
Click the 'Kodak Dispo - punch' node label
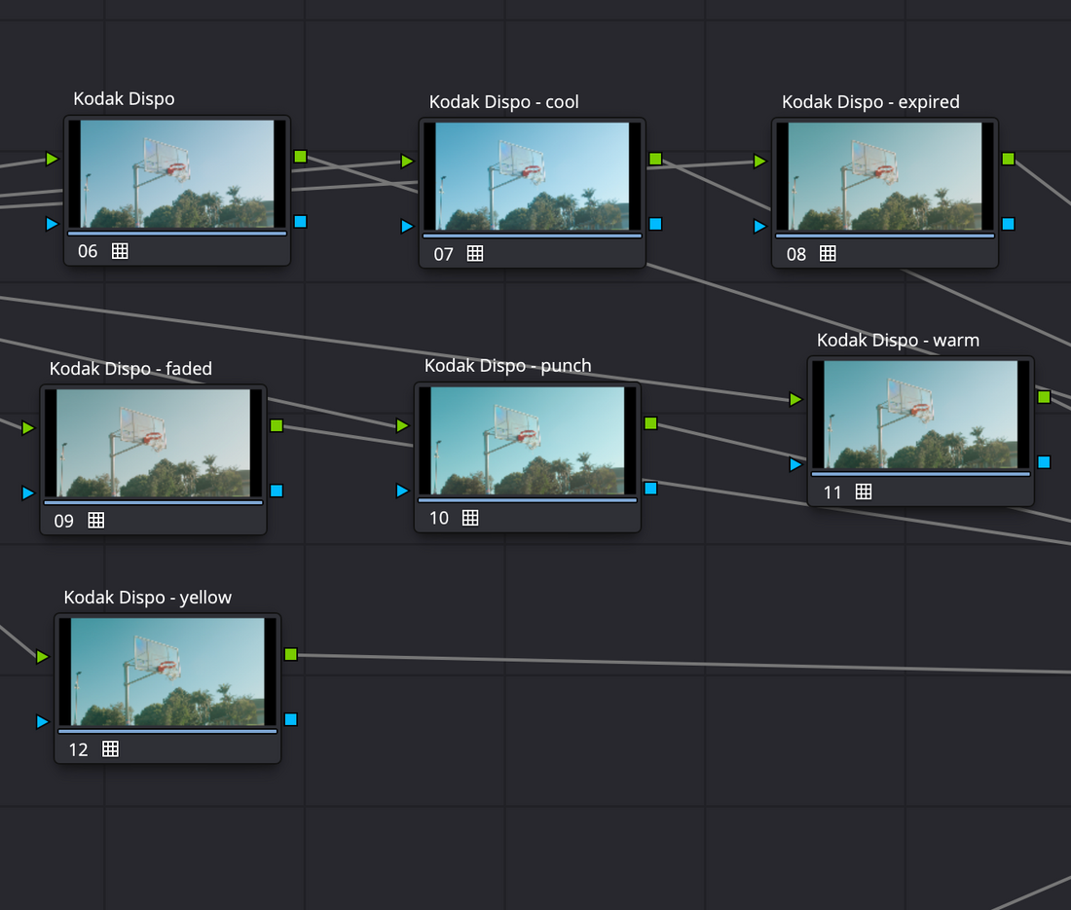point(508,366)
